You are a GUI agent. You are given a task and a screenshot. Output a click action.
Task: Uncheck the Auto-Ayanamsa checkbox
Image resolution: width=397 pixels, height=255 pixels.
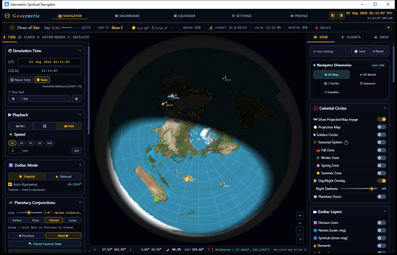point(10,184)
